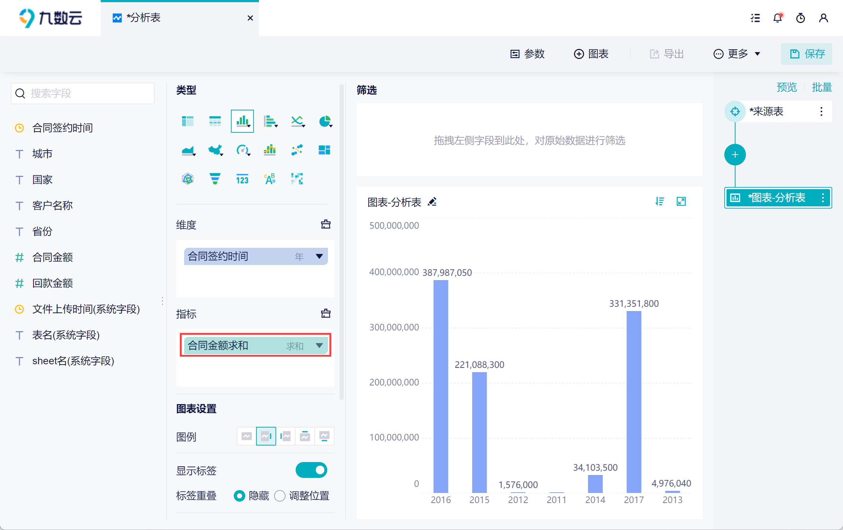The image size is (843, 530).
Task: Select the 调整位置 radio option
Action: coord(280,496)
